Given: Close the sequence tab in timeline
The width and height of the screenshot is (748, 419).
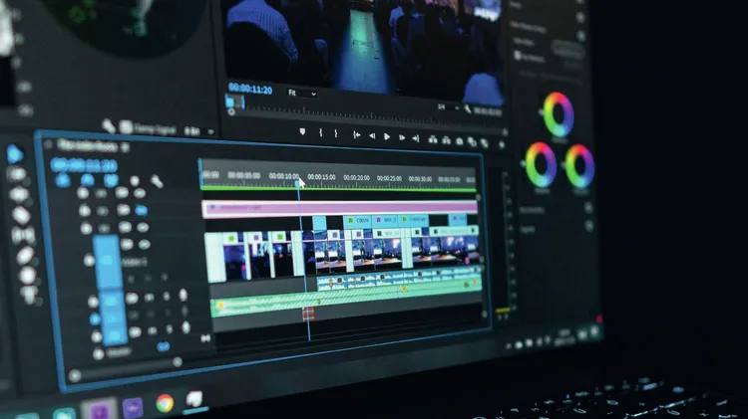Looking at the screenshot, I should [x=48, y=144].
